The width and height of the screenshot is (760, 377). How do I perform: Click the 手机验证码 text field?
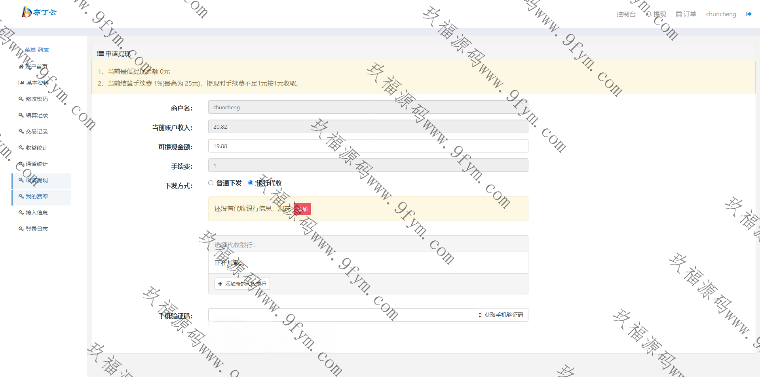[341, 315]
